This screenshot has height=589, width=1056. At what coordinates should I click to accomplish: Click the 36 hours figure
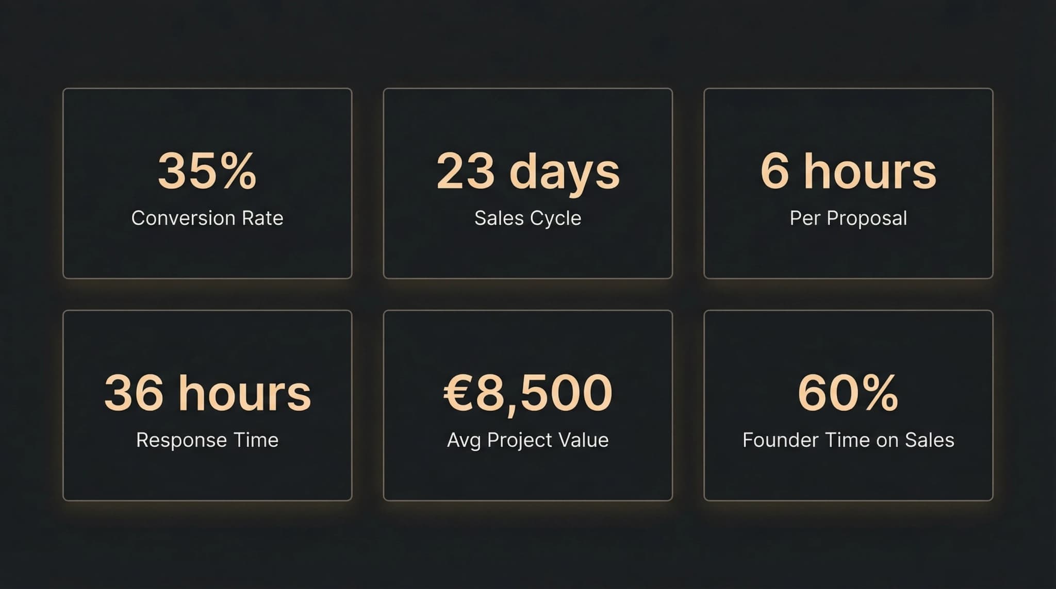point(207,393)
